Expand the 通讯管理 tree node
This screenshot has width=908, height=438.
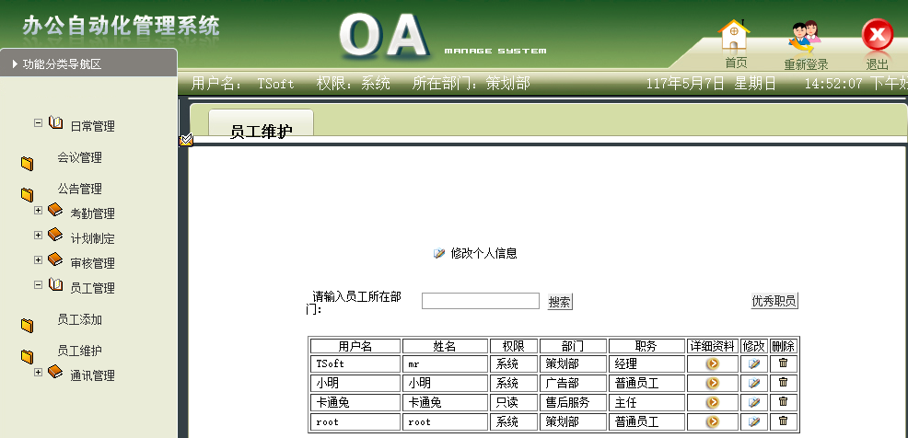tap(39, 372)
